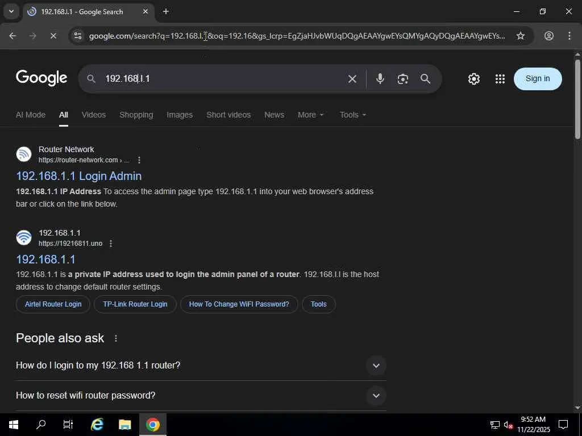Open the Google apps grid
The image size is (582, 436).
tap(500, 78)
